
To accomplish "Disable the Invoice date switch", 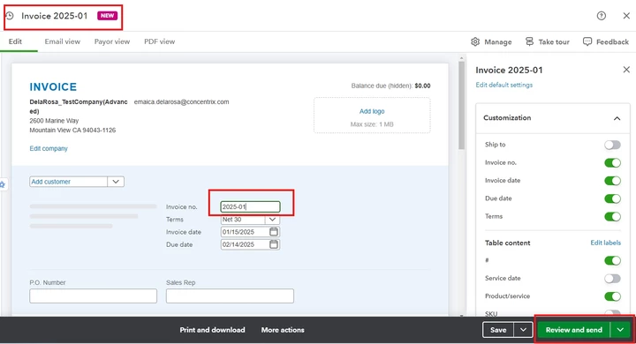I will [612, 180].
